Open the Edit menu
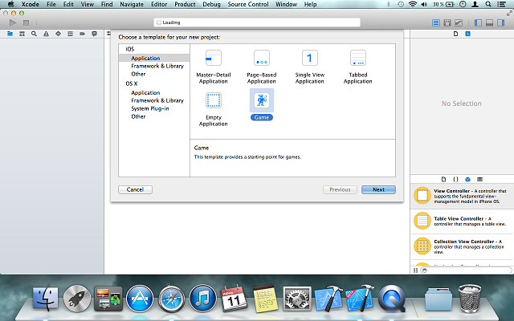The image size is (514, 321). (68, 4)
